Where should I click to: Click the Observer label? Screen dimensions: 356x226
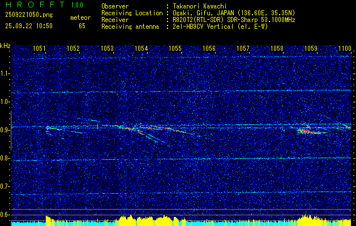click(115, 6)
